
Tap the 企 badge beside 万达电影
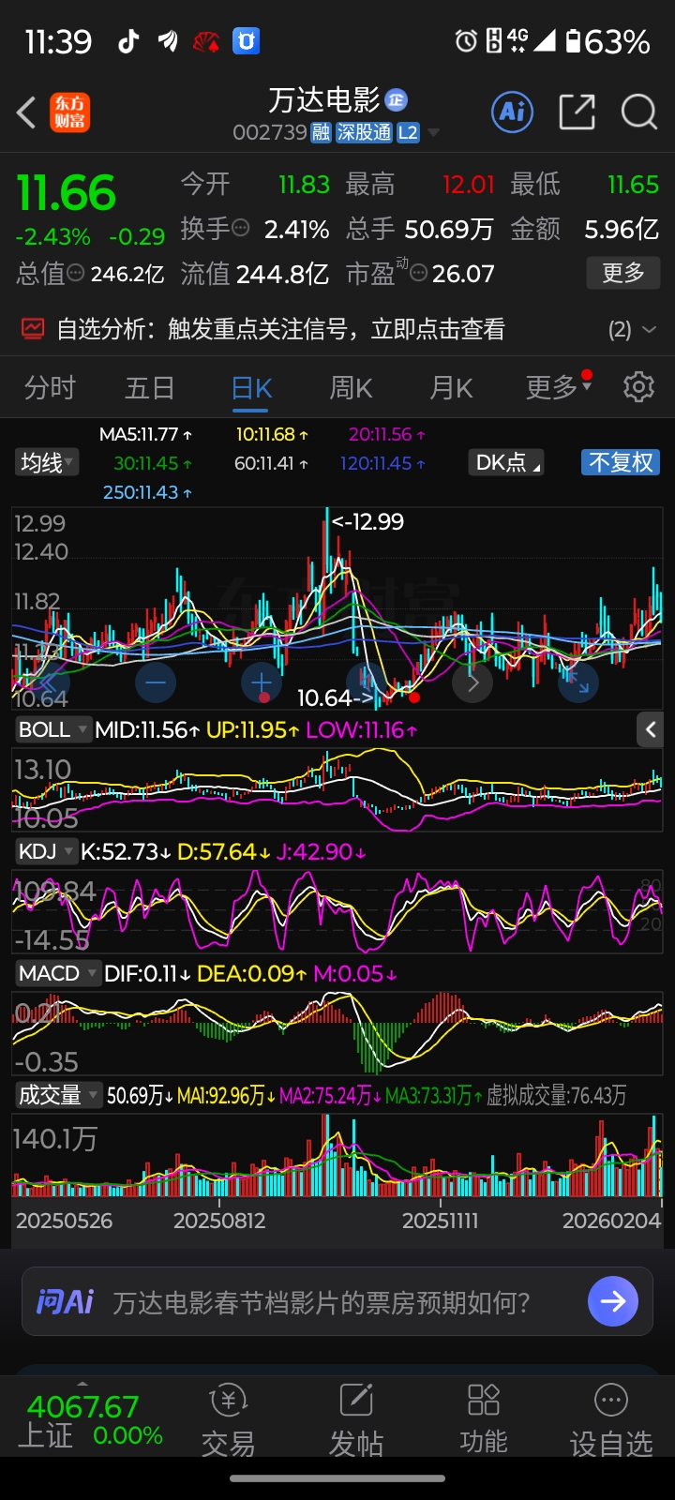(x=397, y=99)
